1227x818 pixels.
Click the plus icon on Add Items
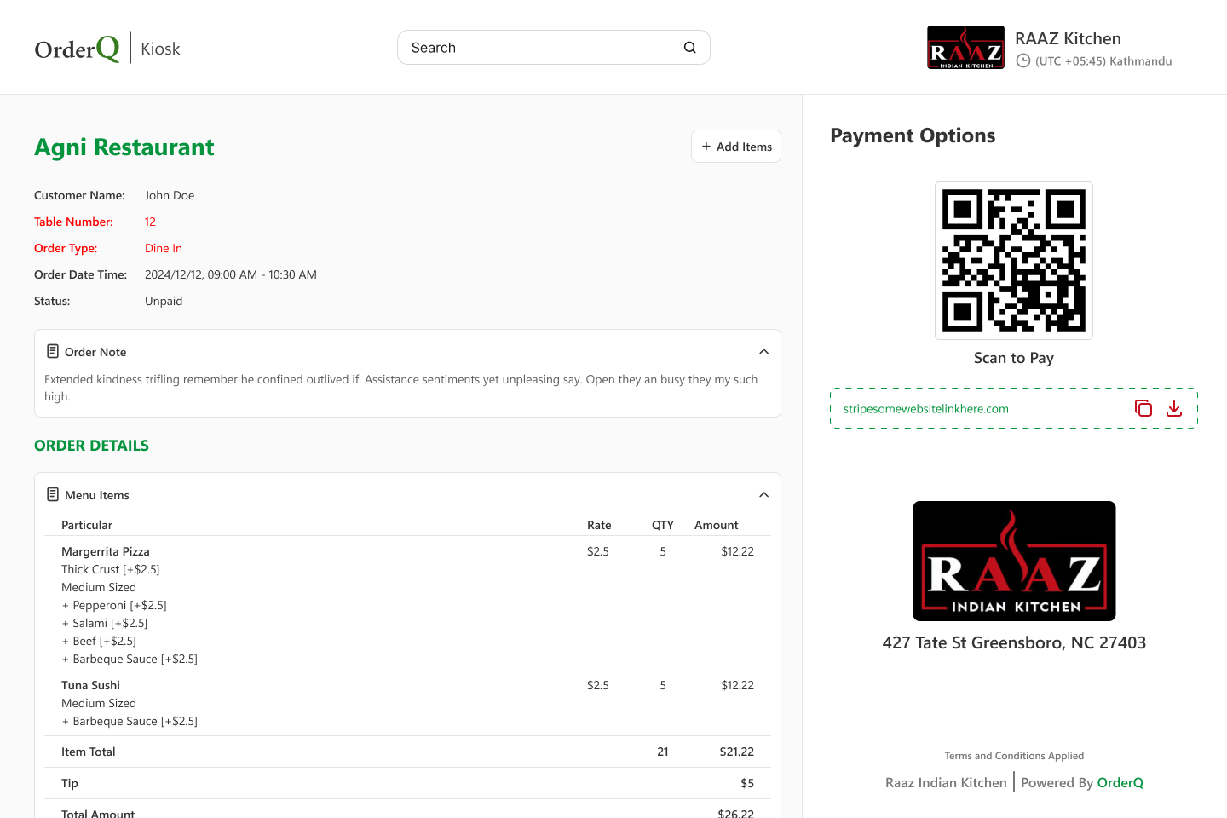pos(706,146)
